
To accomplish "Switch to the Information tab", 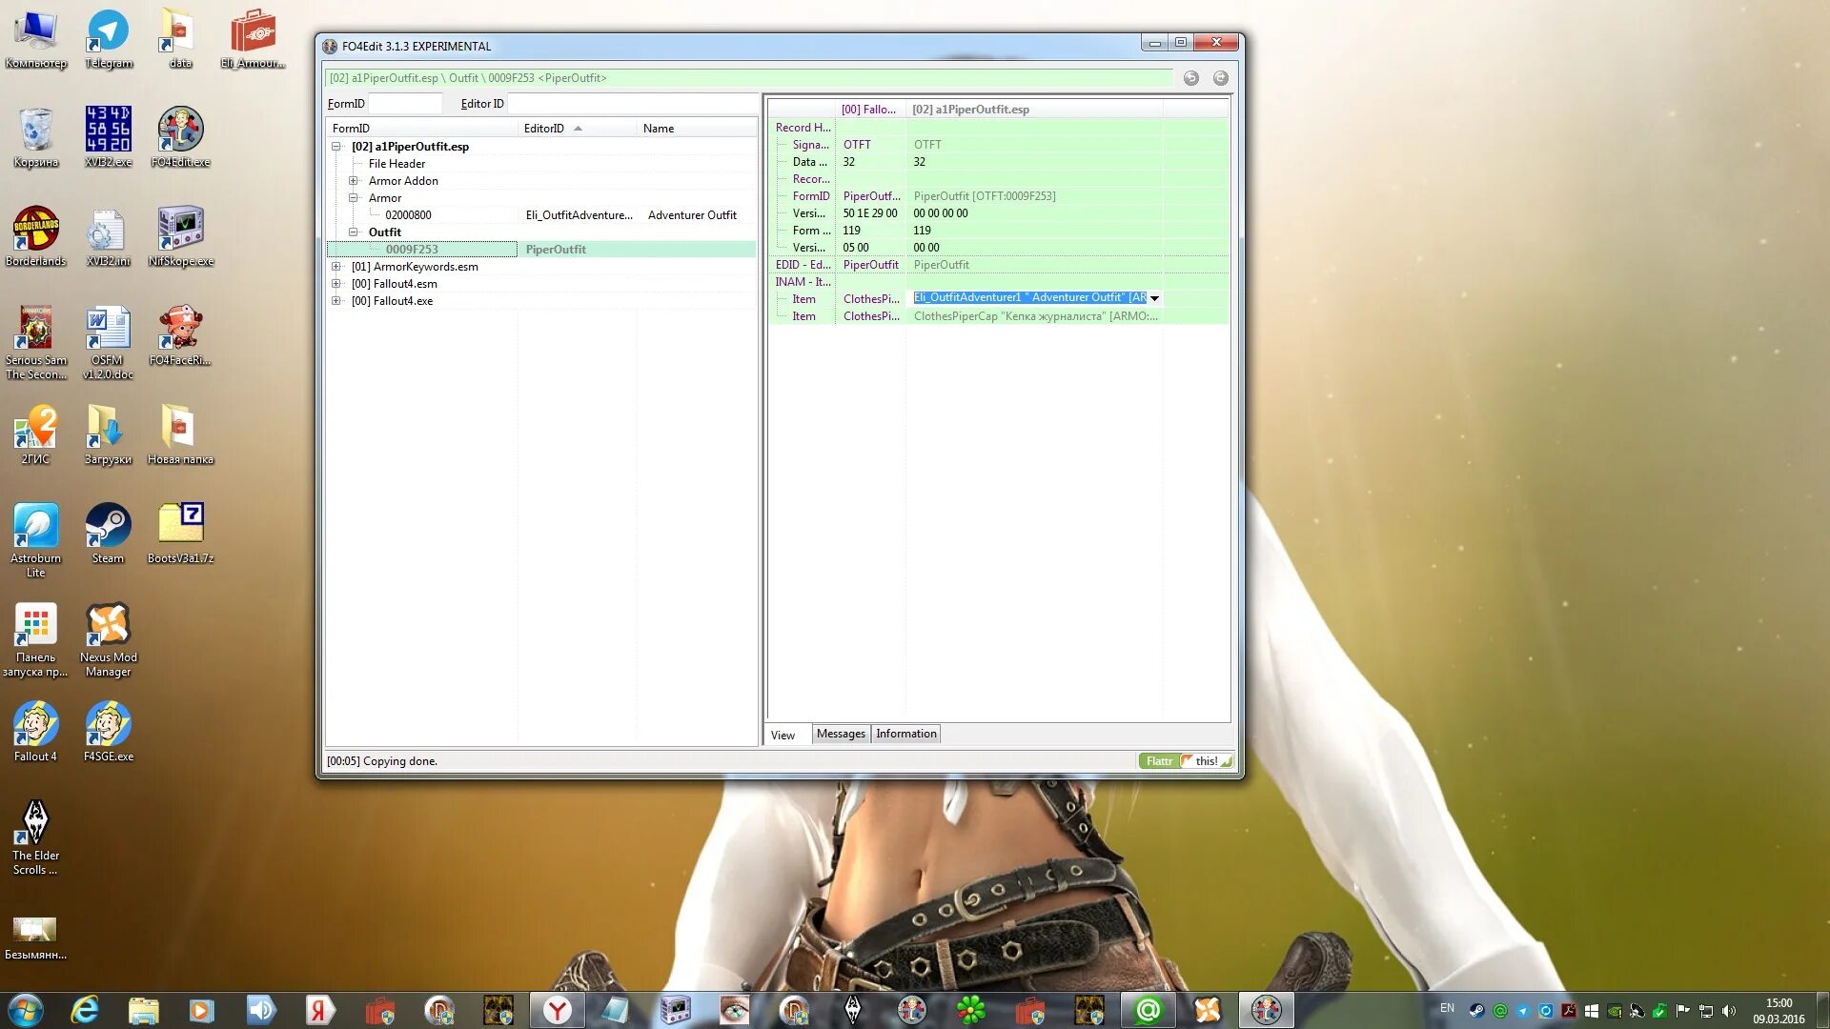I will (906, 734).
